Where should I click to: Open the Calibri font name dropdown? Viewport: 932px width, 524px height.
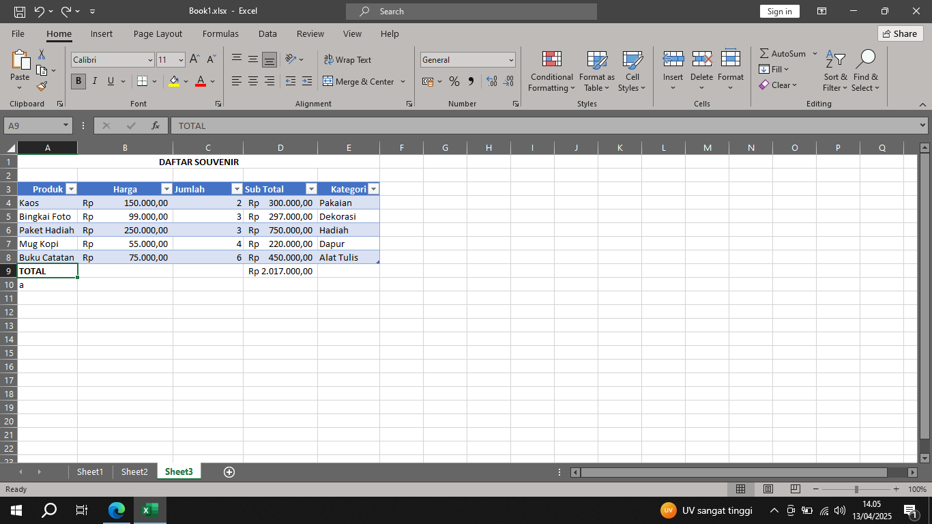(150, 60)
